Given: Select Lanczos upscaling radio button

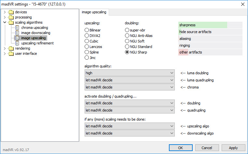Looking at the screenshot, I should coord(87,47).
